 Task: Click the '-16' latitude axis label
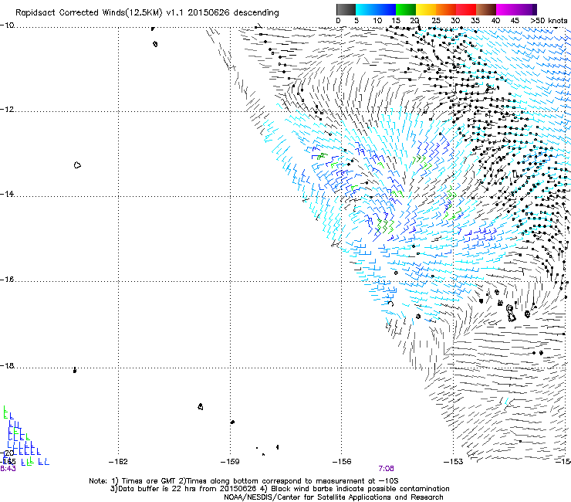[x=7, y=280]
